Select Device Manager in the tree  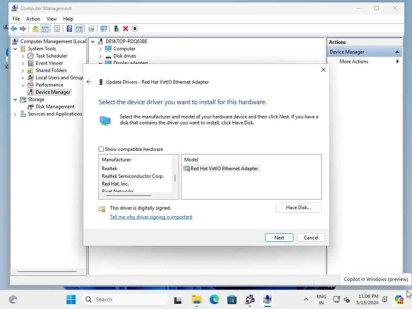click(x=53, y=92)
